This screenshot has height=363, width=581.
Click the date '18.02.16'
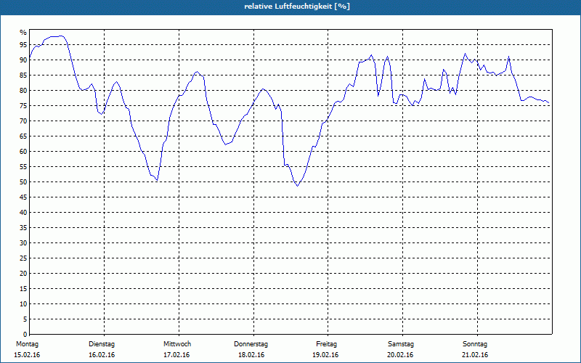251,355
